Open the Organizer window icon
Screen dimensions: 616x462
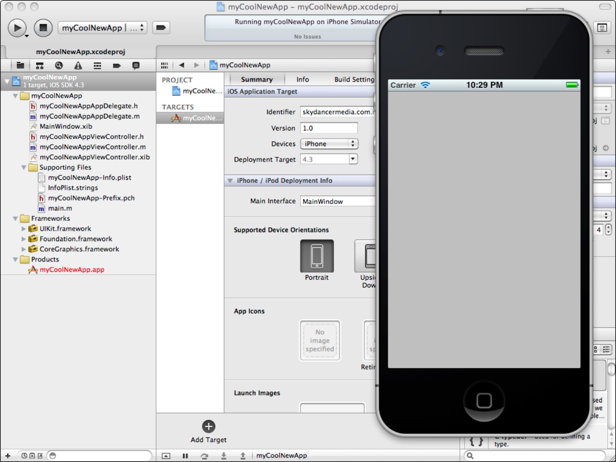[x=602, y=28]
